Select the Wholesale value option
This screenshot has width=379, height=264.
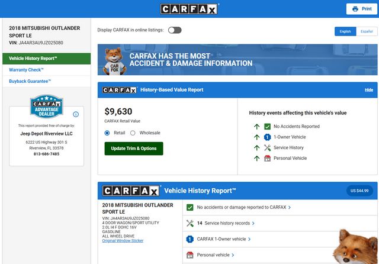[133, 133]
